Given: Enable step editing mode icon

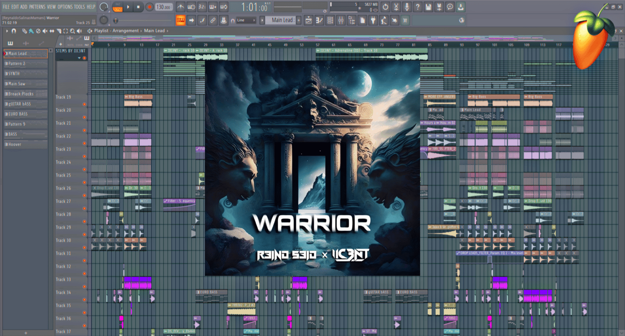Looking at the screenshot, I should coord(202,20).
